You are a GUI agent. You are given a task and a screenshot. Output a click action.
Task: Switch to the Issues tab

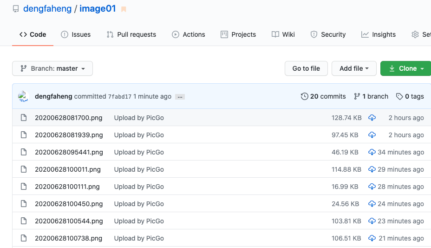pyautogui.click(x=76, y=34)
